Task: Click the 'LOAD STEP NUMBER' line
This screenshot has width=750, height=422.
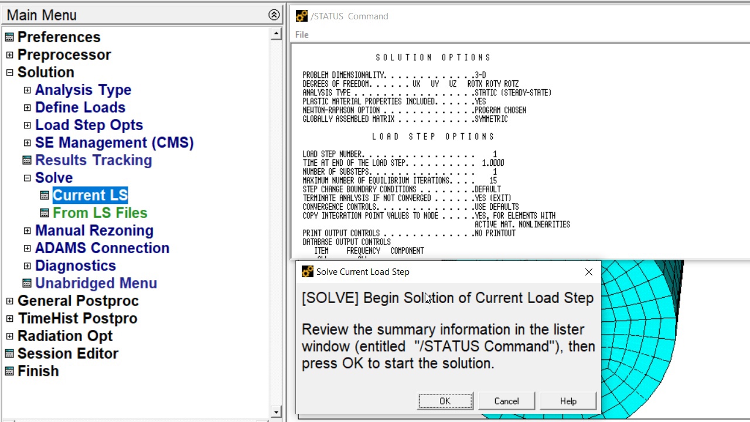Action: click(x=400, y=154)
